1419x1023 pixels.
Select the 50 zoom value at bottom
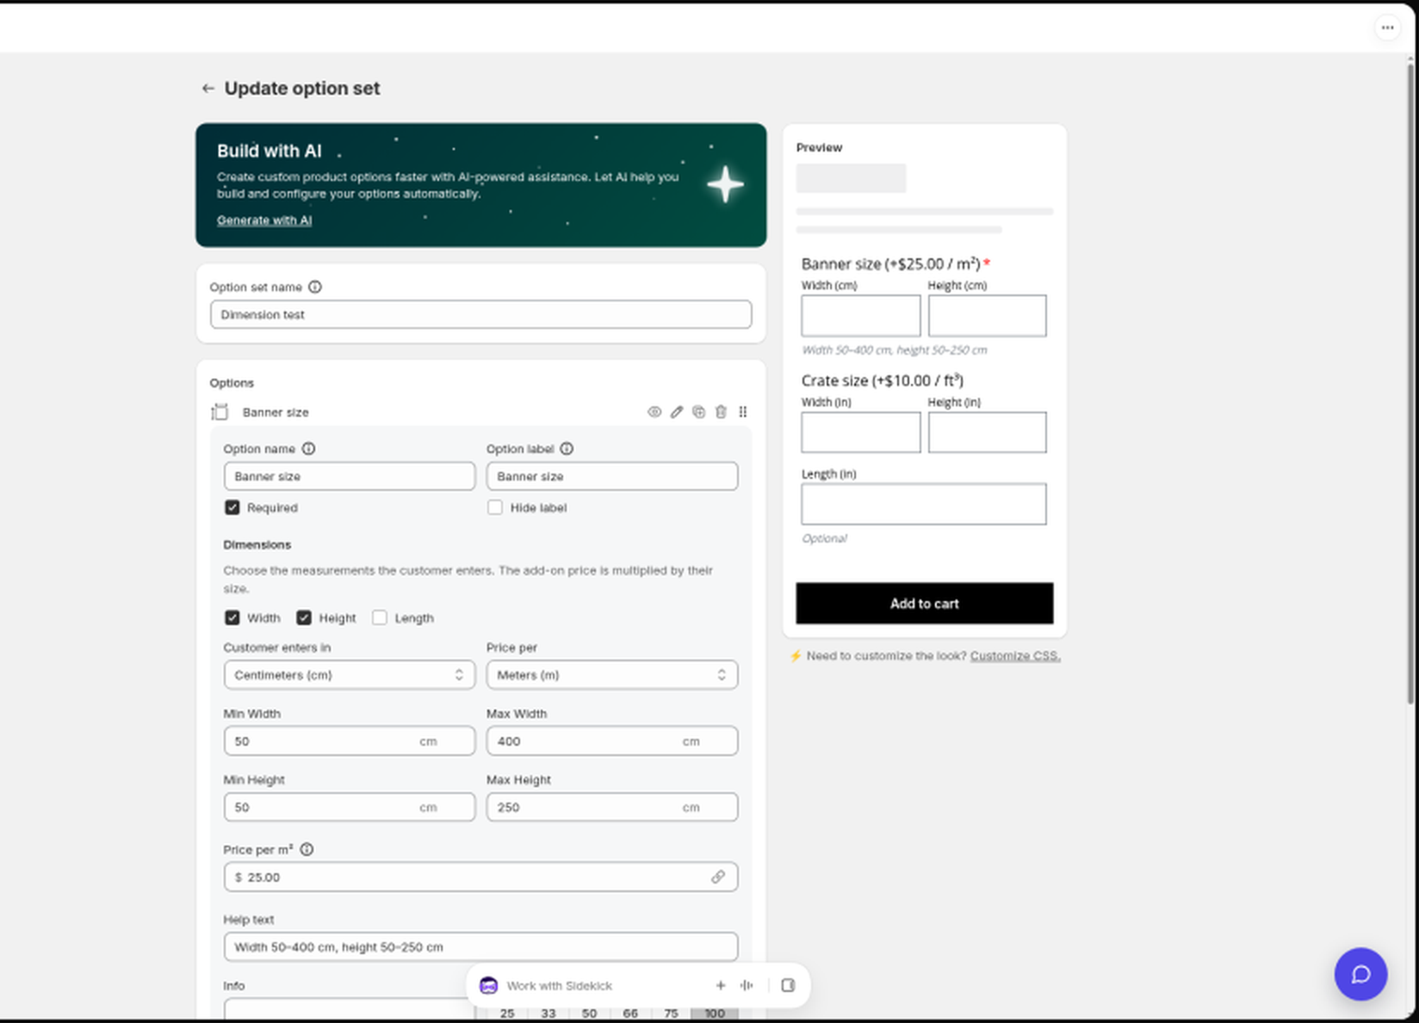pyautogui.click(x=590, y=1014)
